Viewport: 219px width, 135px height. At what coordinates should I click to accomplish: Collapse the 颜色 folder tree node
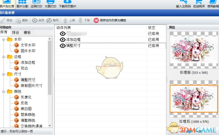click(4, 91)
